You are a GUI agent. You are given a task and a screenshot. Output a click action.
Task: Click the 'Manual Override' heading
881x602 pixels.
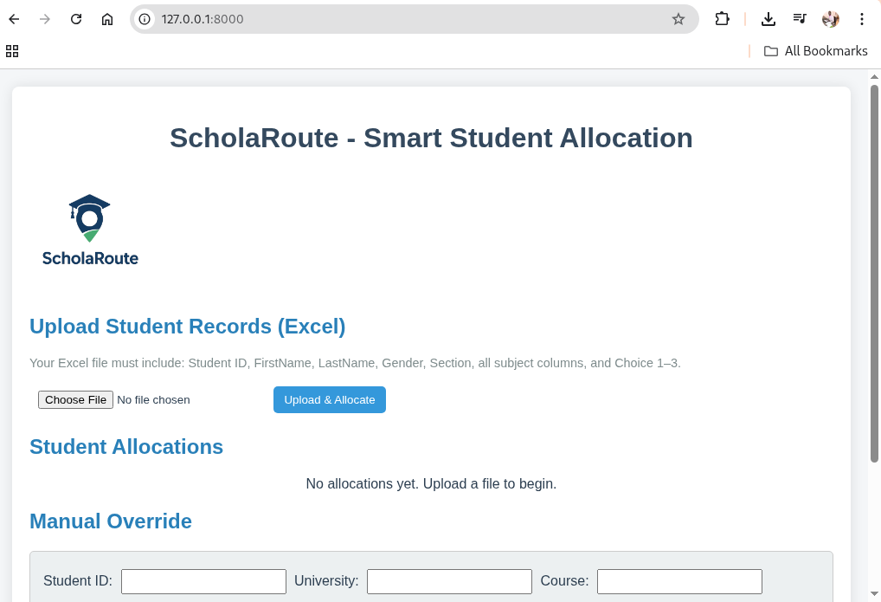[111, 521]
